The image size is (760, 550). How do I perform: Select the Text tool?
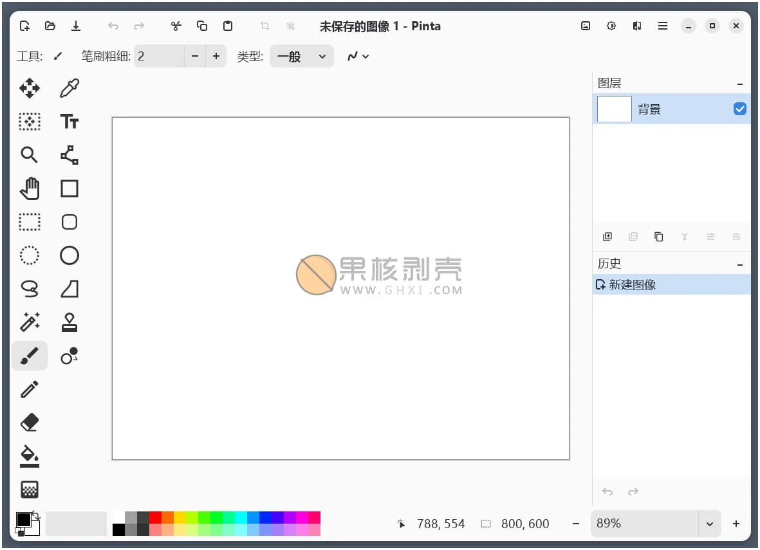[69, 121]
